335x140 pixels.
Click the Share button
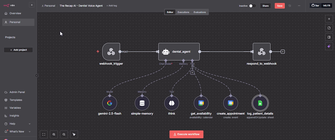265,6
